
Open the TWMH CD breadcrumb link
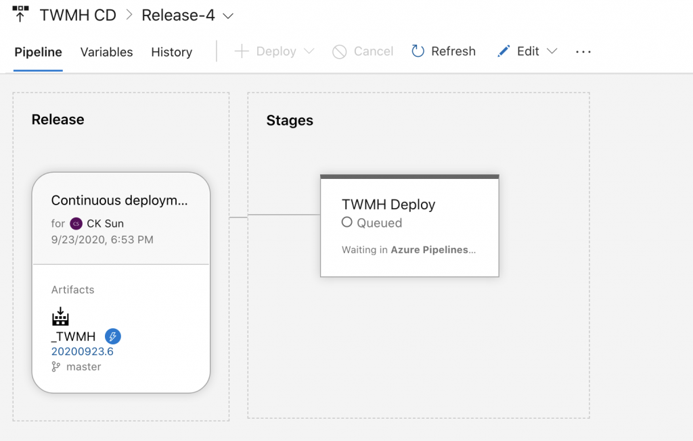[78, 15]
